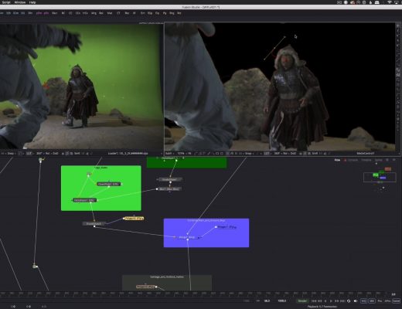This screenshot has height=309, width=402.
Task: Switch to the Flow tab
Action: coord(337,160)
